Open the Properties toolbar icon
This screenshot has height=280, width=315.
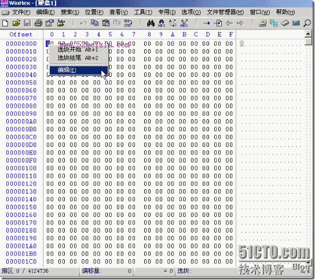[x=50, y=23]
